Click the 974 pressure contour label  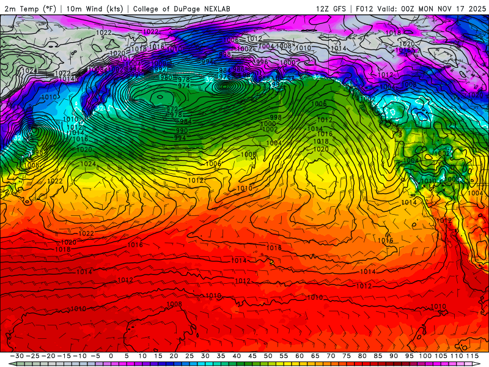184,86
